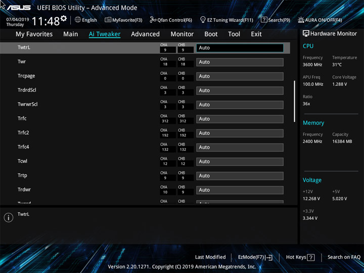Select the Trcpage setting label

[x=26, y=76]
